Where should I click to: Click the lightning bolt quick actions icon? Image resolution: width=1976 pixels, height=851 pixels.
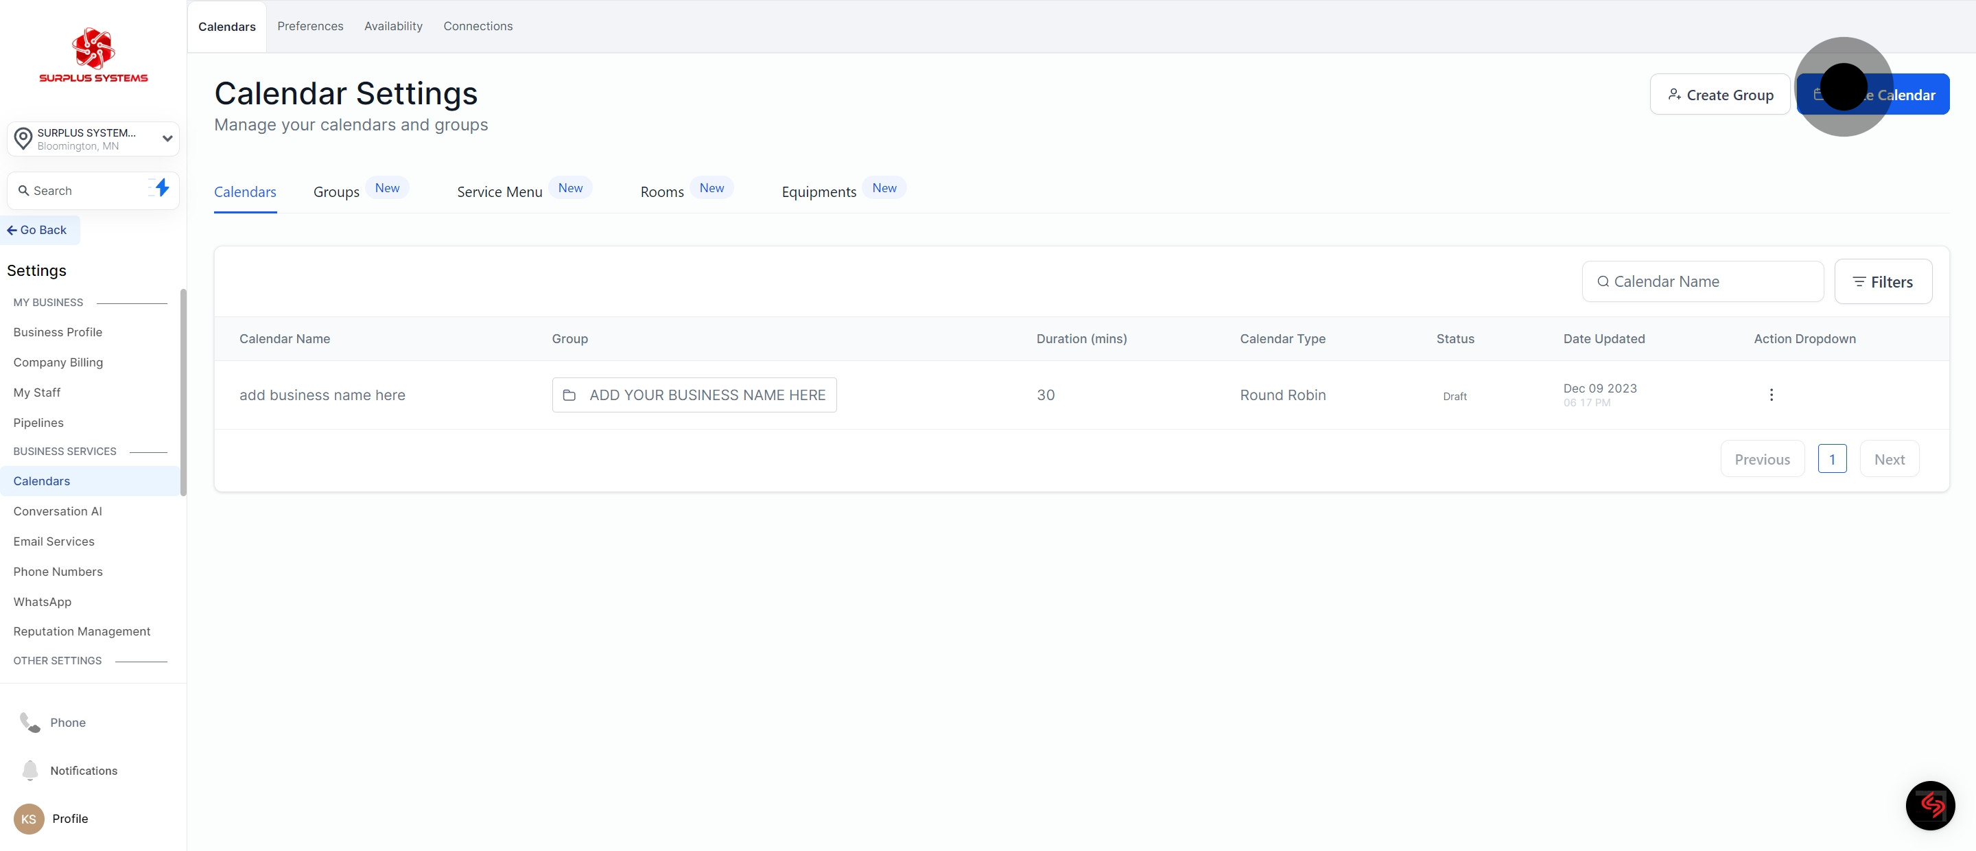(x=161, y=188)
